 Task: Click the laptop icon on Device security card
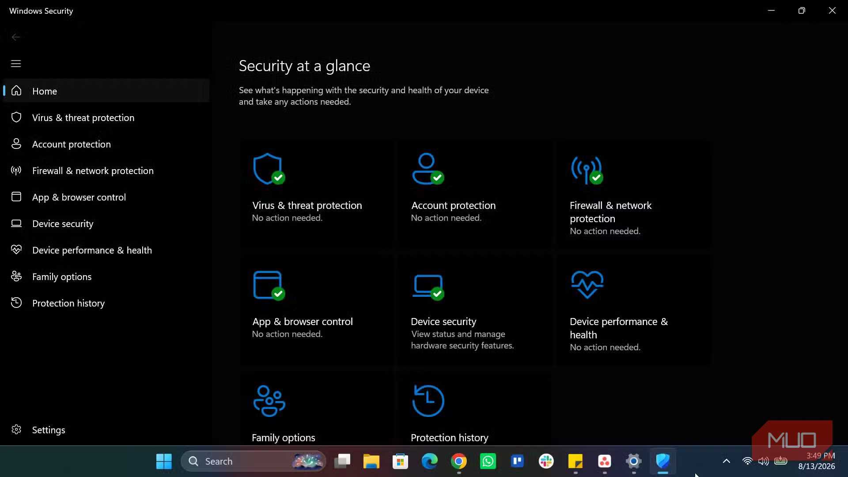[428, 287]
